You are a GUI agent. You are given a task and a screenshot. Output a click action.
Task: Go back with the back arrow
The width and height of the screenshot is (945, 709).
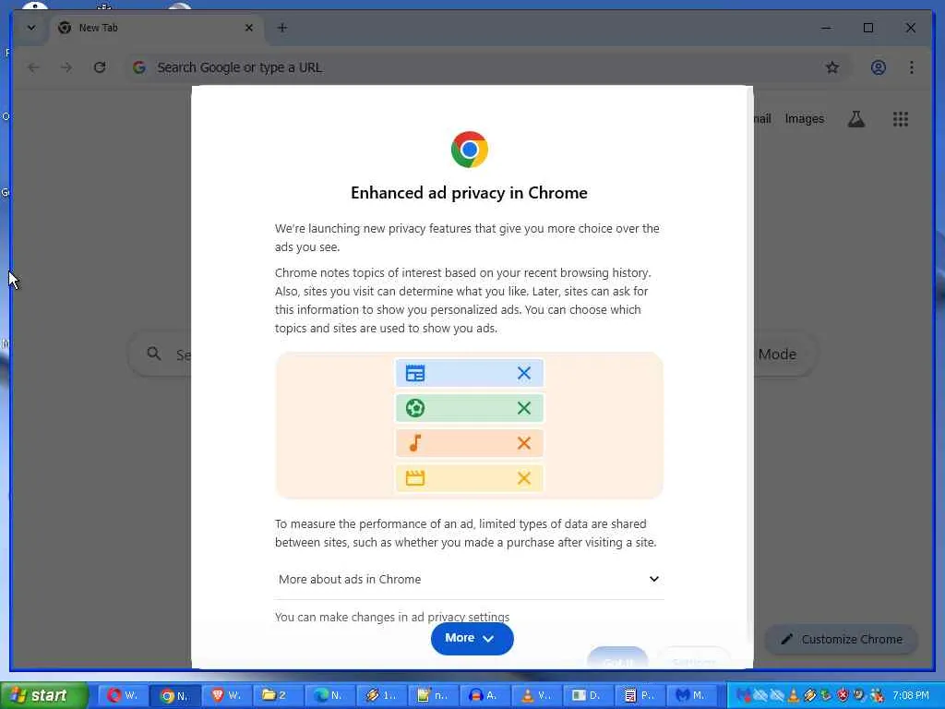[33, 67]
